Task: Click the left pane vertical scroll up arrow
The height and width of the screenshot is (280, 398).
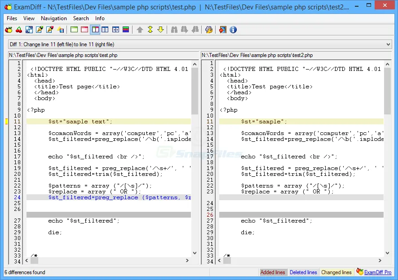Action: [x=195, y=64]
